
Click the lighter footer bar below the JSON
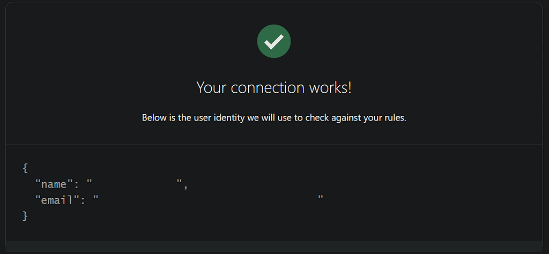coord(274,246)
